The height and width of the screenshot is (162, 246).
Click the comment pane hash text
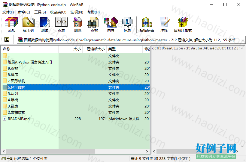[196, 48]
